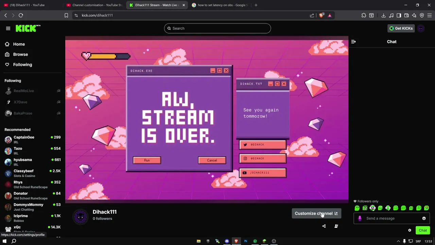The image size is (435, 245).
Task: Click the KICK logo
Action: click(x=28, y=28)
